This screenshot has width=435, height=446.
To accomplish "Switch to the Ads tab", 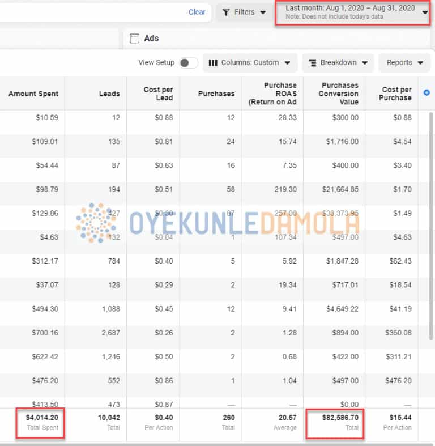I will 144,38.
